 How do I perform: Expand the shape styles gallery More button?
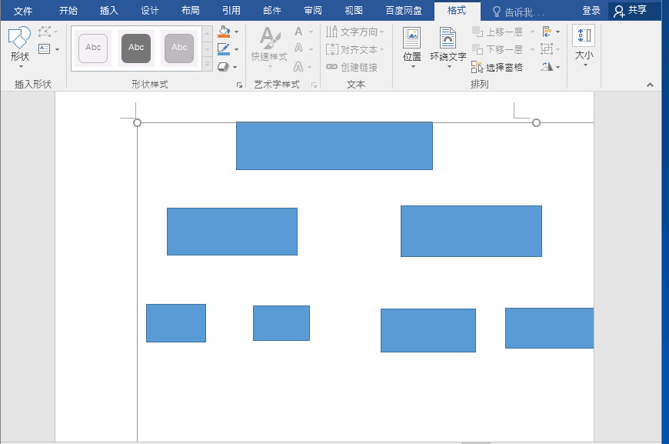click(x=208, y=64)
